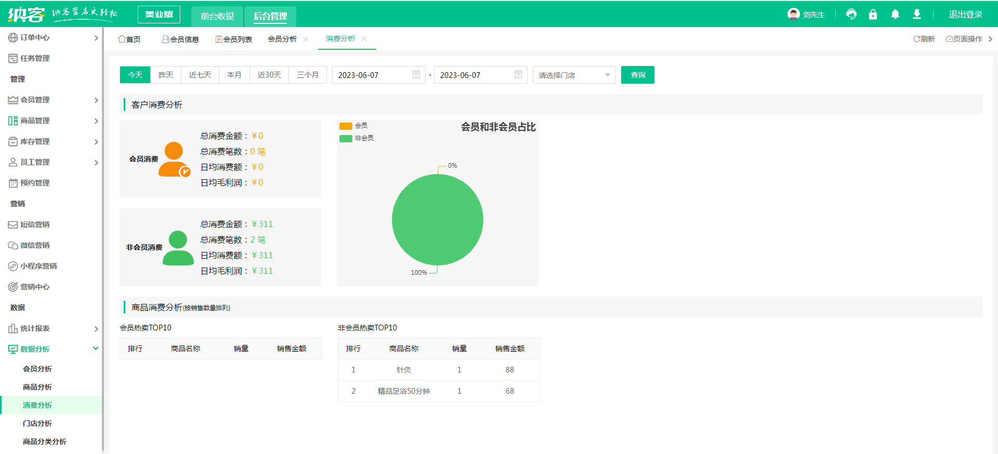Screen dimensions: 998x454
Task: Click the 员工管理 person icon
Action: 13,162
